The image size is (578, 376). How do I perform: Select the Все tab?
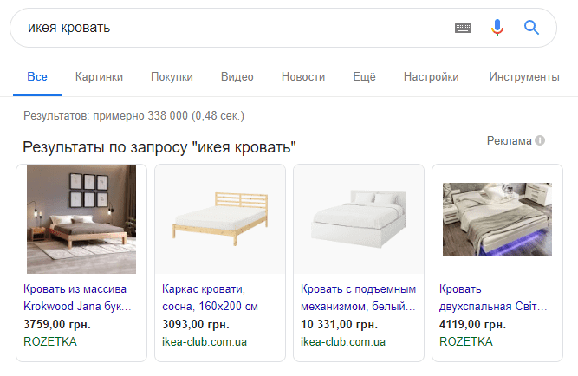point(37,77)
